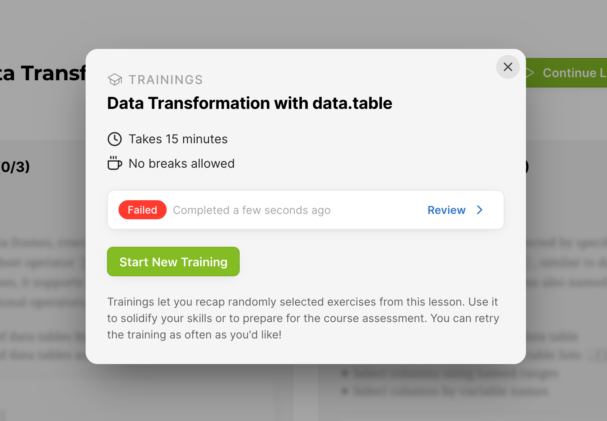
Task: Click the graduation cap Trainings icon
Action: point(115,79)
